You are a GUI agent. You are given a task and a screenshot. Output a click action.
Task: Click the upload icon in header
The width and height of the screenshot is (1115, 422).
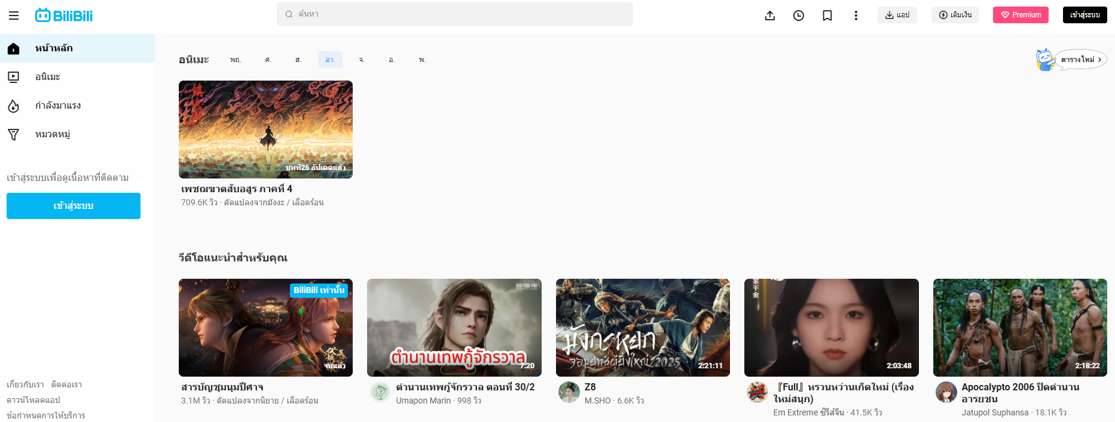[x=770, y=16]
